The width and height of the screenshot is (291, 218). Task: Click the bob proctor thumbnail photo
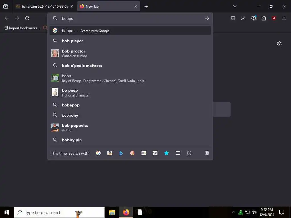[55, 53]
